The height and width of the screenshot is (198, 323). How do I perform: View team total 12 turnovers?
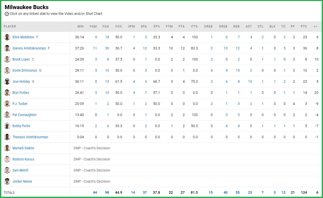[x=283, y=192]
